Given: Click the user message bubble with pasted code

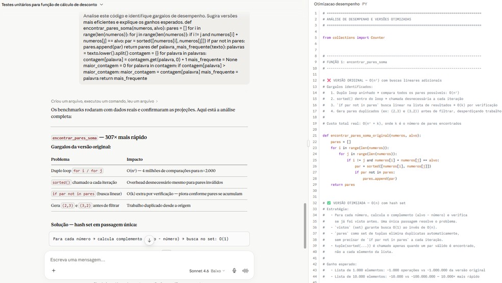Looking at the screenshot, I should (x=164, y=47).
